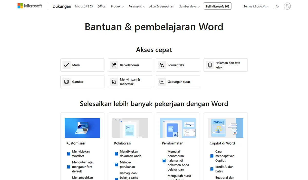Click the envelope icon beside Gabungan surat
The image size is (308, 180).
click(162, 82)
